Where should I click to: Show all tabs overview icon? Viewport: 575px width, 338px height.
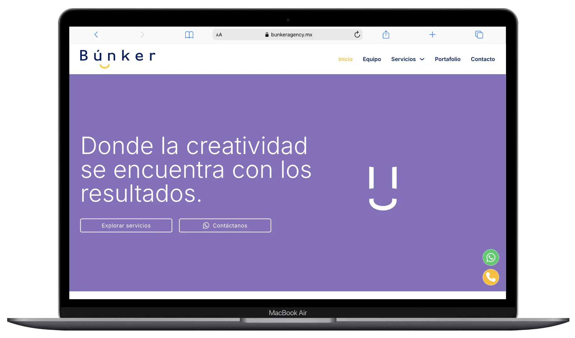tap(479, 34)
